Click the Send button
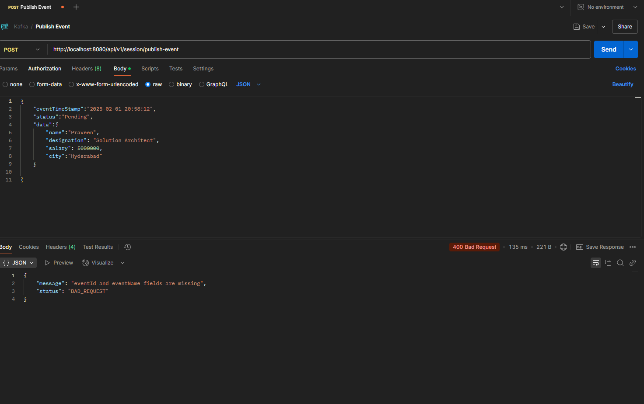 point(609,49)
